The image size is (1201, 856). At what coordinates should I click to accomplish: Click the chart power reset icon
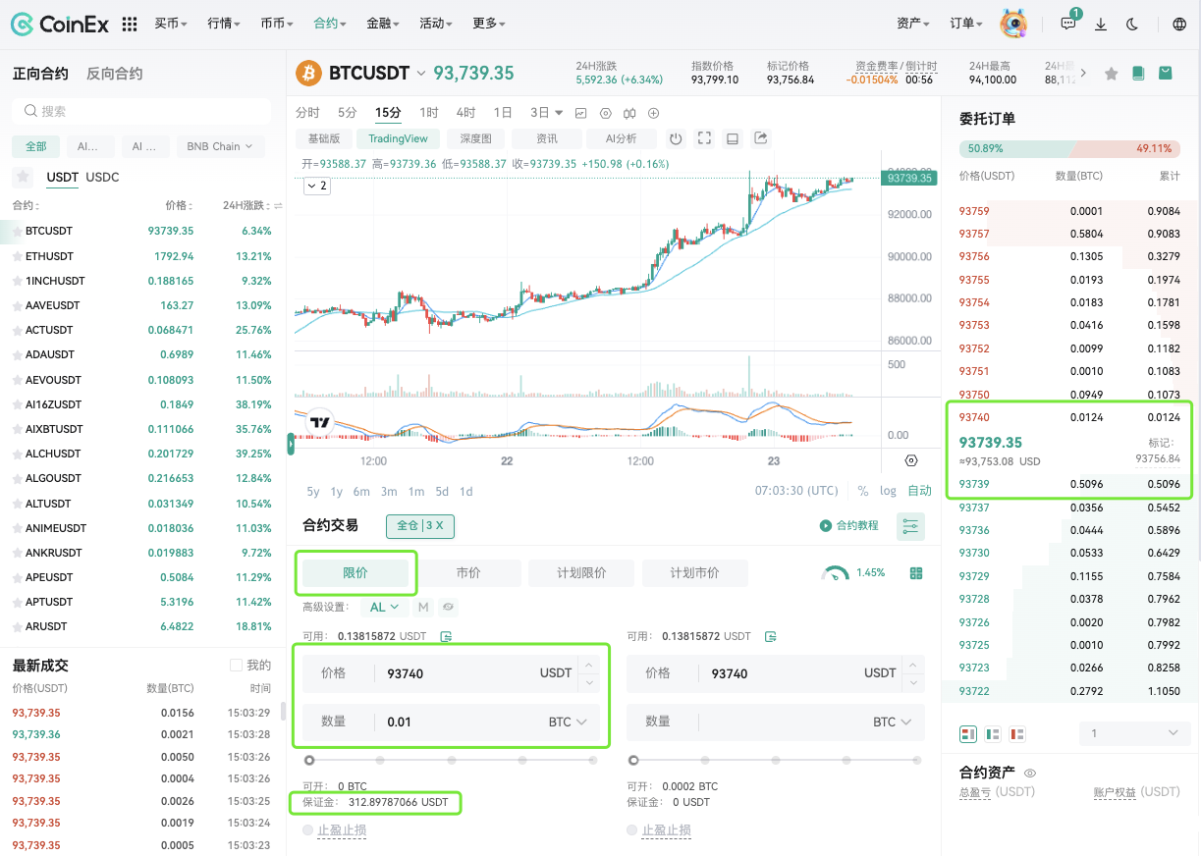coord(676,138)
